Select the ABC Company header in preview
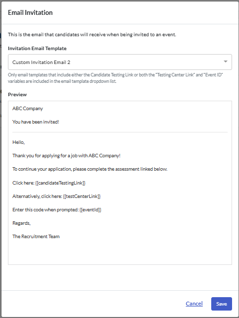The image size is (239, 318). click(28, 109)
